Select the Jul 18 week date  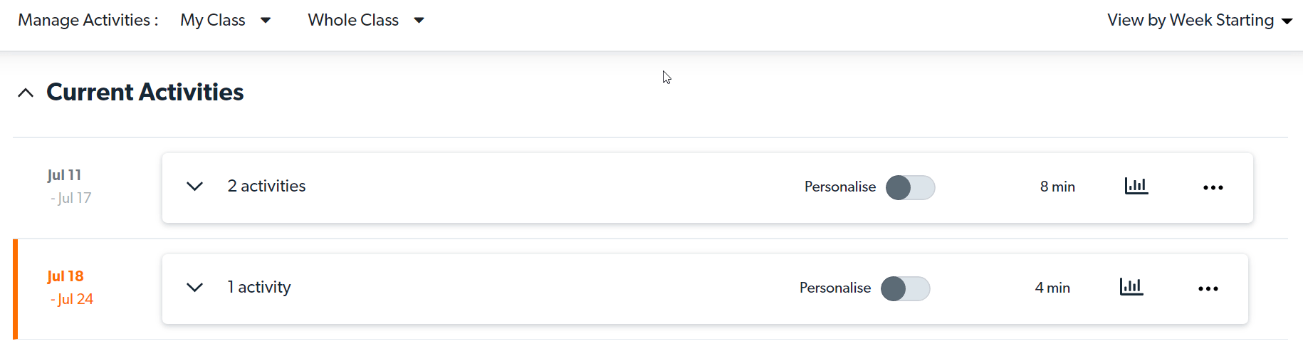coord(70,287)
